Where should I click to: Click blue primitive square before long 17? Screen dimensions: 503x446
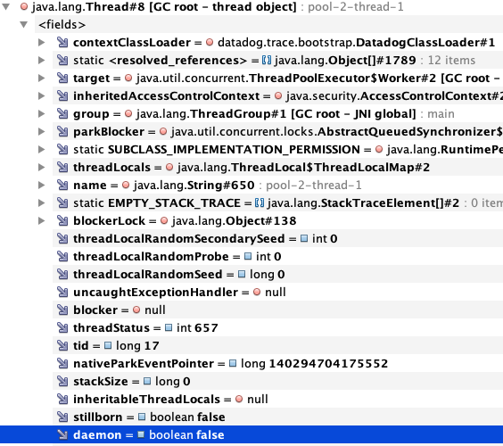point(108,345)
